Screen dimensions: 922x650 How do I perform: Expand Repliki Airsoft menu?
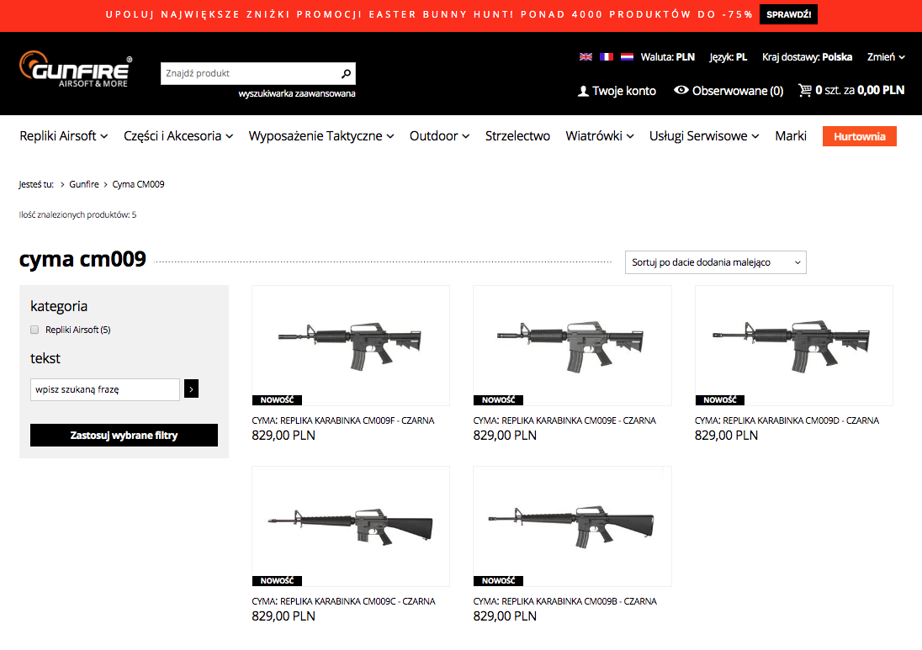(63, 136)
